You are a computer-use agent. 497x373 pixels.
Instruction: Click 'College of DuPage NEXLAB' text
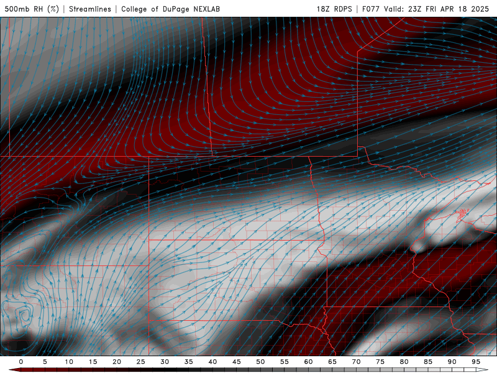[x=170, y=9]
